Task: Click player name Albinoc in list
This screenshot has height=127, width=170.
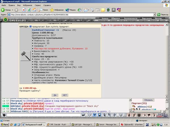Action: coord(142,107)
